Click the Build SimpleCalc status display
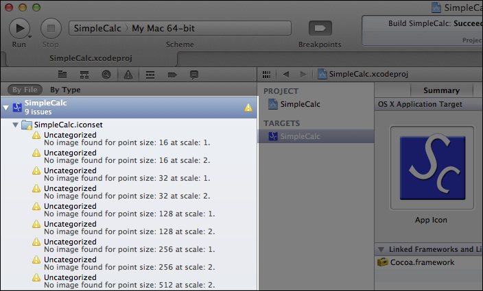The width and height of the screenshot is (483, 291). 423,31
